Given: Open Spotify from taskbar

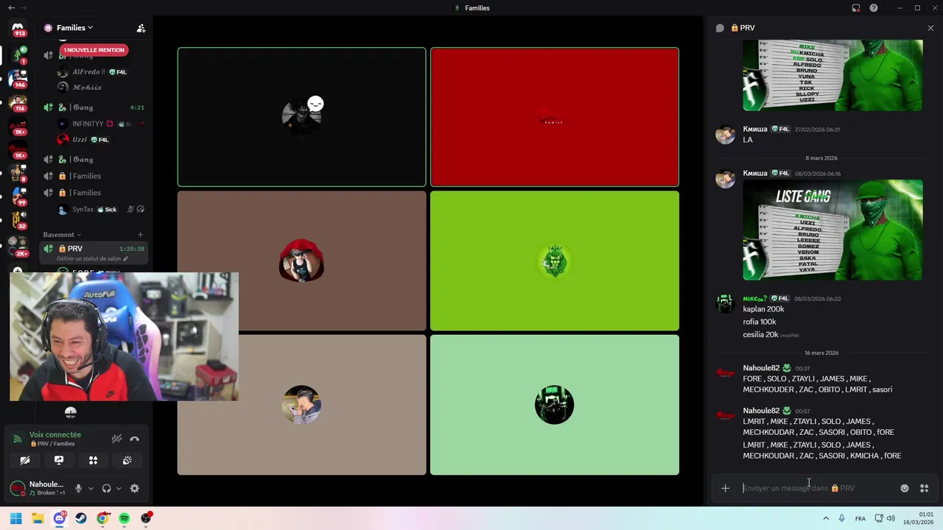Looking at the screenshot, I should click(x=125, y=518).
